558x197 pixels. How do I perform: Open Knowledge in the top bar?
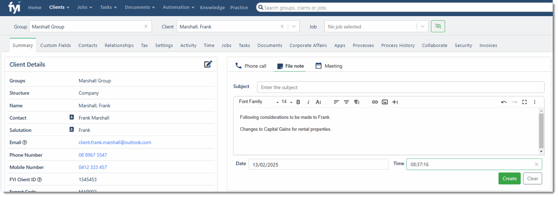click(x=212, y=7)
